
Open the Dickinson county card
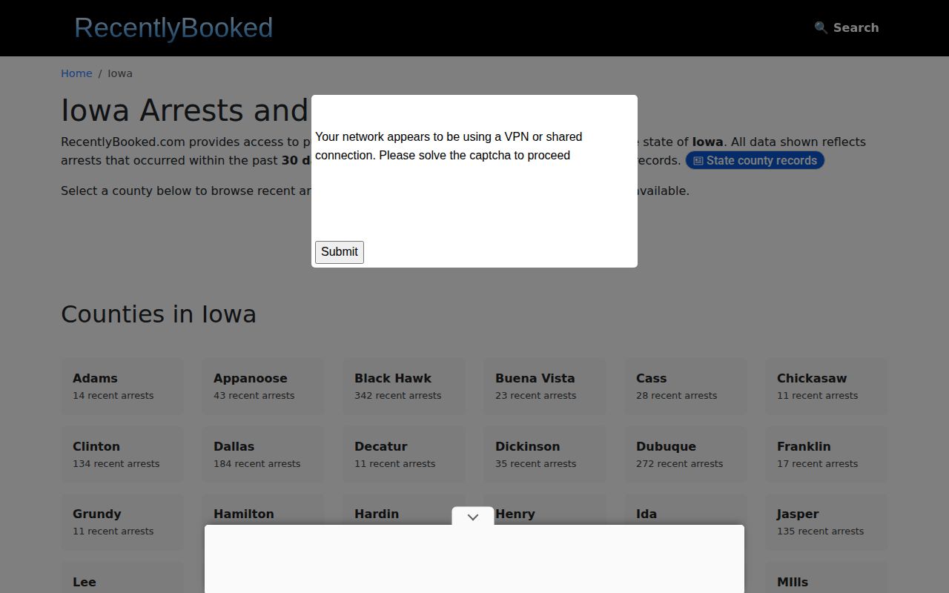[545, 454]
